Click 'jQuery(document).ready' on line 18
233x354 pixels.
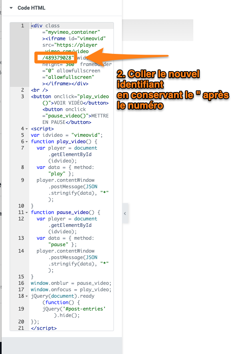coord(63,296)
